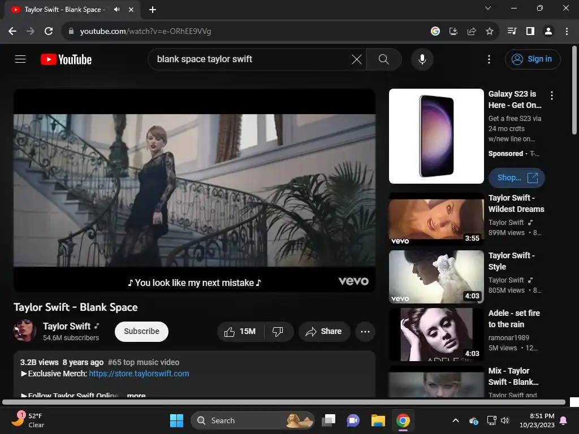Screen dimensions: 579x434
Task: Subscribe to Taylor Swift channel
Action: (x=141, y=331)
